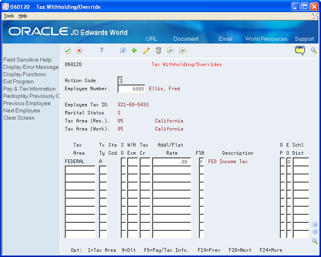
Task: Select Field Sensitive Help
Action: tap(27, 60)
